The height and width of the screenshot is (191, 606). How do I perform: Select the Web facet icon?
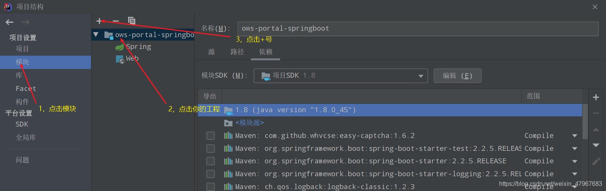[120, 59]
